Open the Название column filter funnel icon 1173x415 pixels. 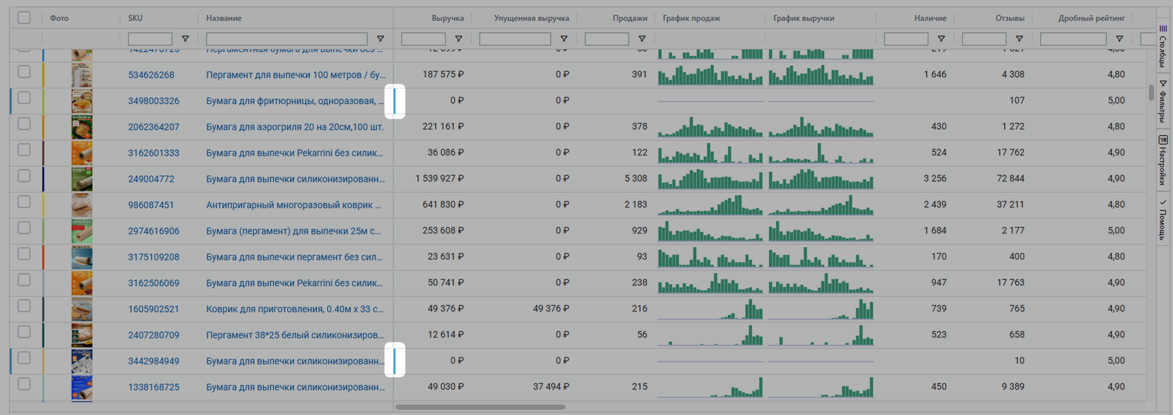(x=380, y=39)
